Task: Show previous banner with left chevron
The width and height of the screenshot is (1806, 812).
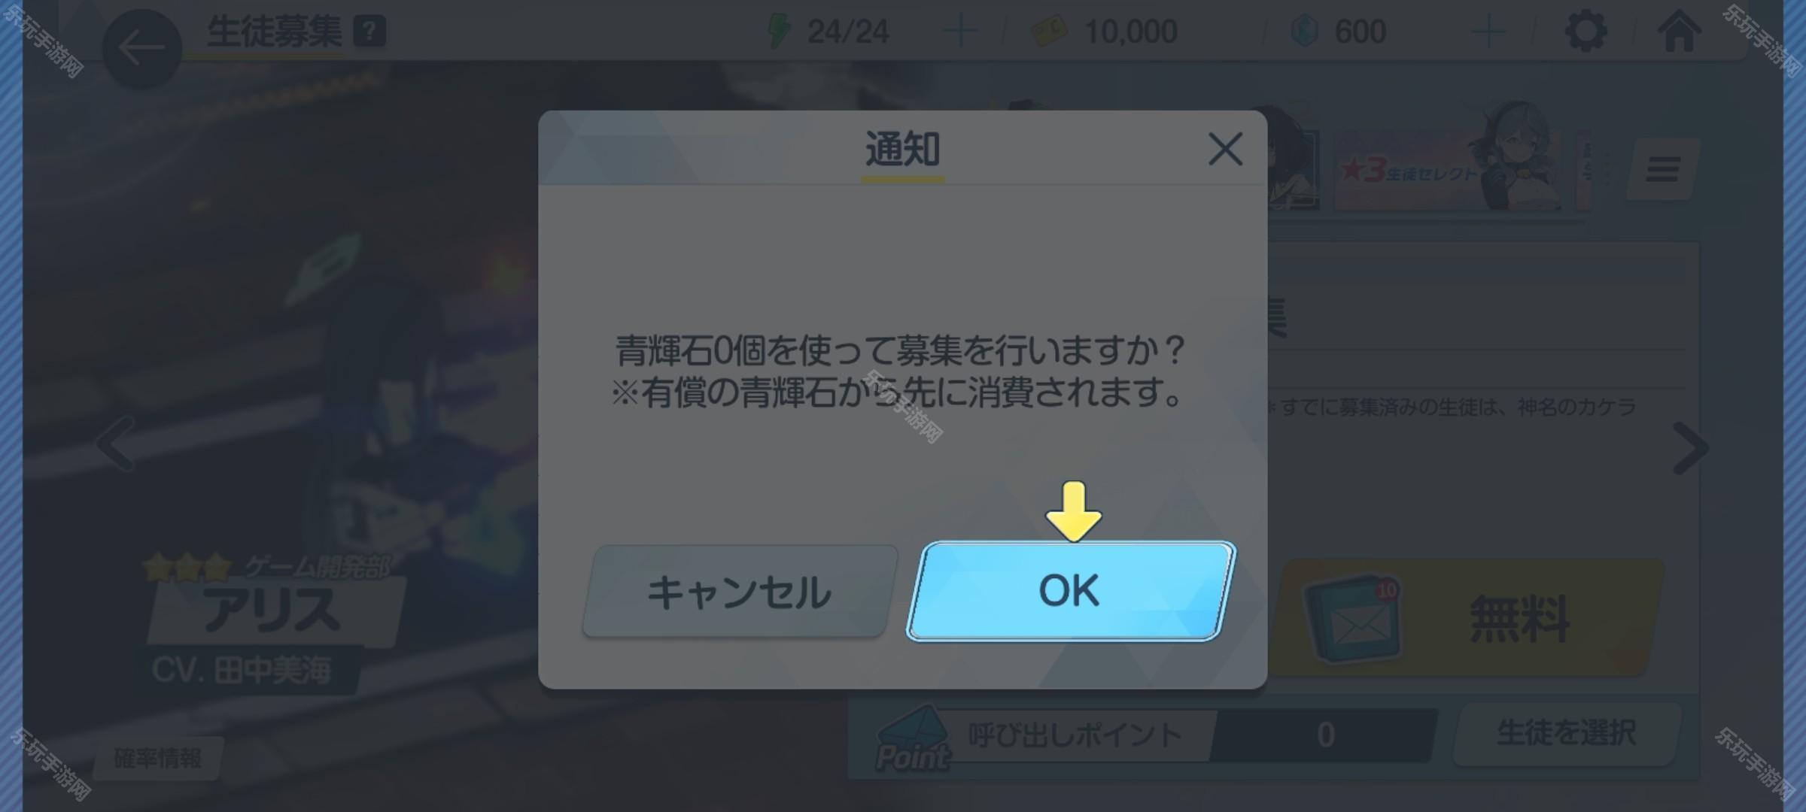Action: [115, 444]
